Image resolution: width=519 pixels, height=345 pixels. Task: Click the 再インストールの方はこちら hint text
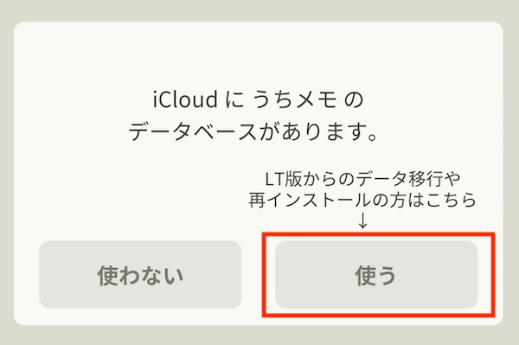[362, 200]
